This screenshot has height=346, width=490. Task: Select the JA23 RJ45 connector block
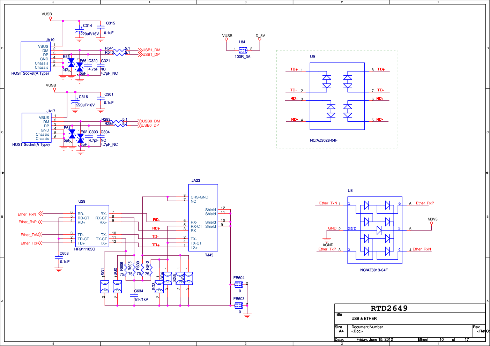tap(203, 218)
